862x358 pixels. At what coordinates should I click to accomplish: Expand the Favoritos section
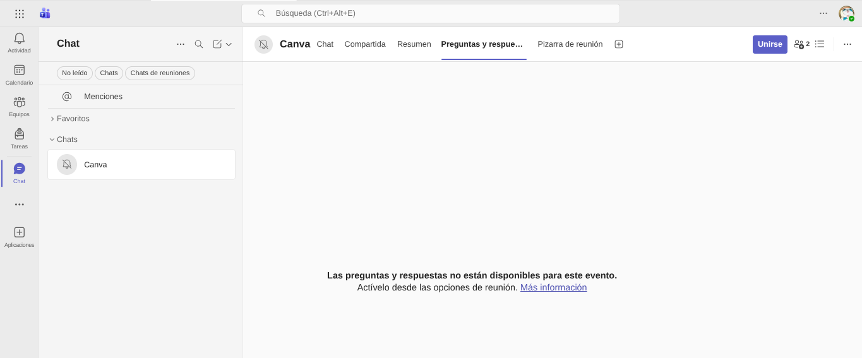click(x=69, y=119)
